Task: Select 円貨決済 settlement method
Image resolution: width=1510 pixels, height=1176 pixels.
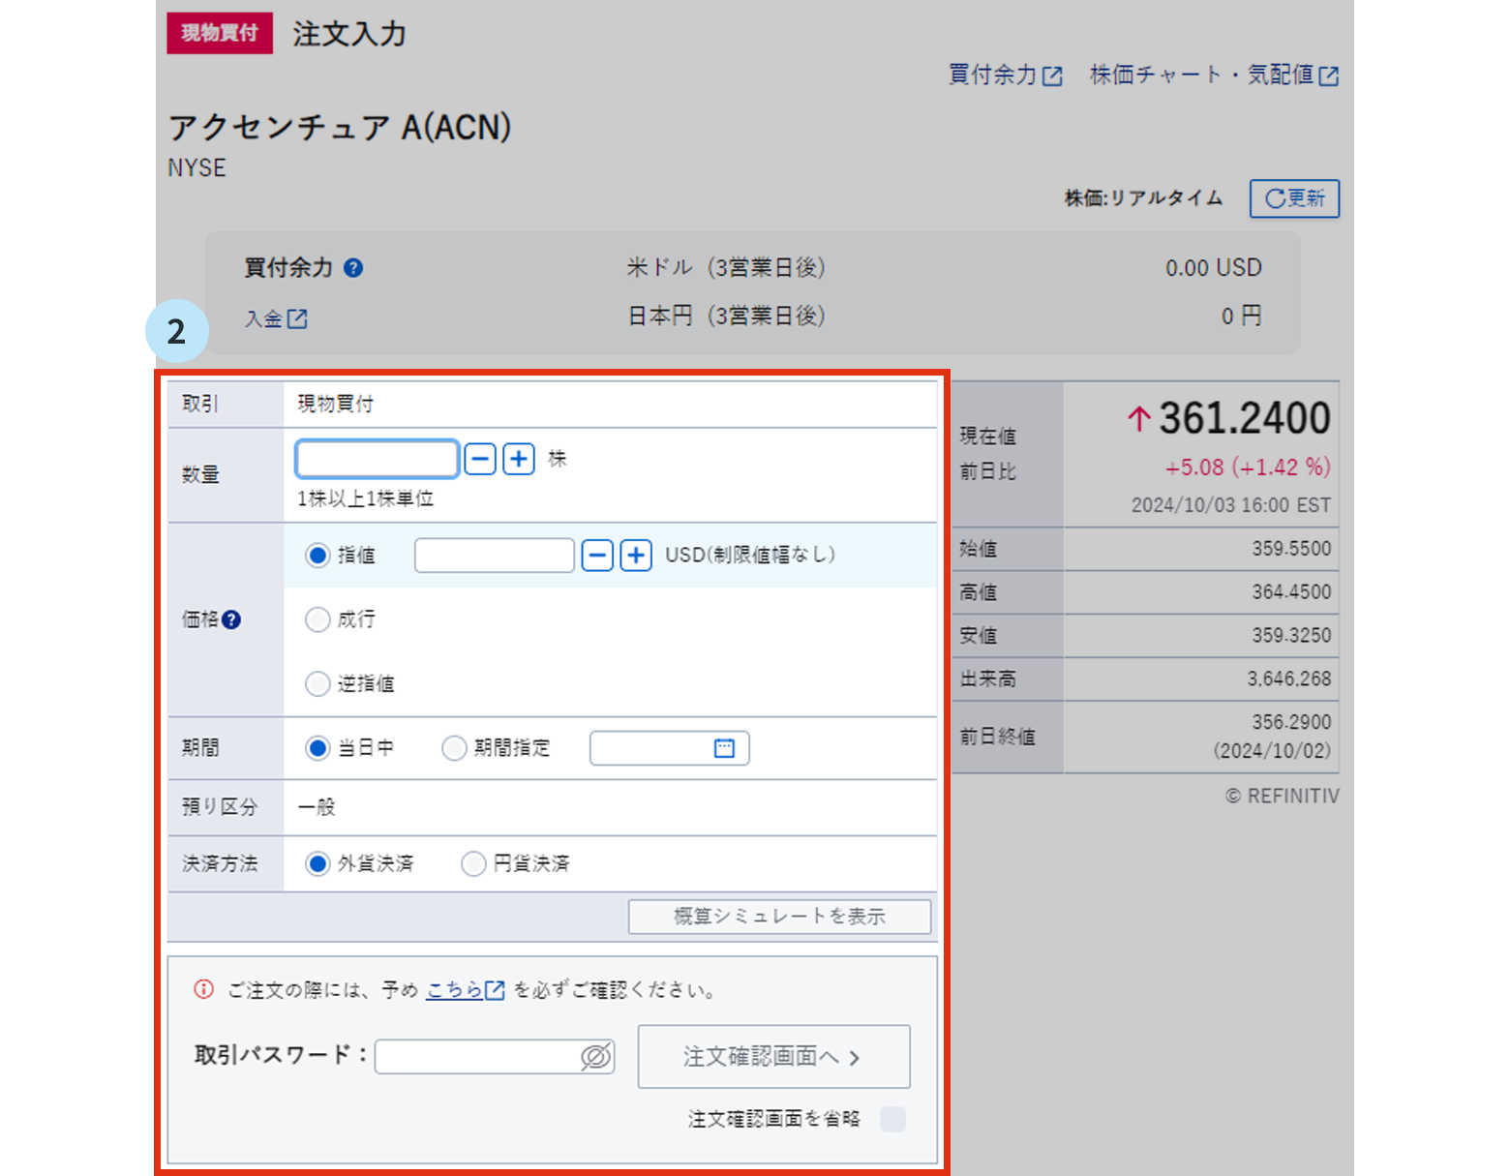Action: coord(473,863)
